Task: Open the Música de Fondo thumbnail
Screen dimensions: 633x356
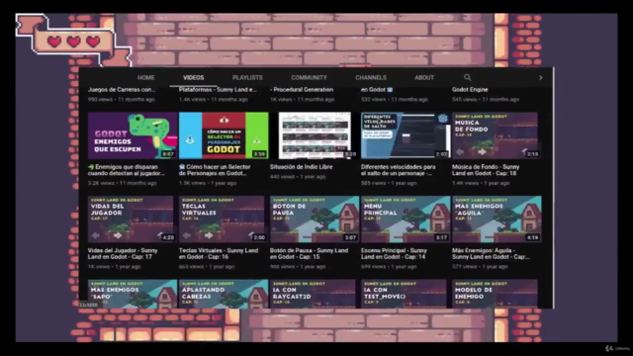Action: pos(497,135)
